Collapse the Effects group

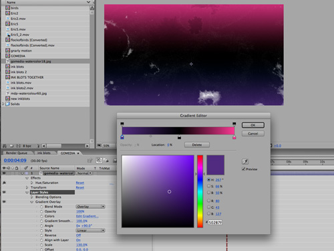click(27, 178)
